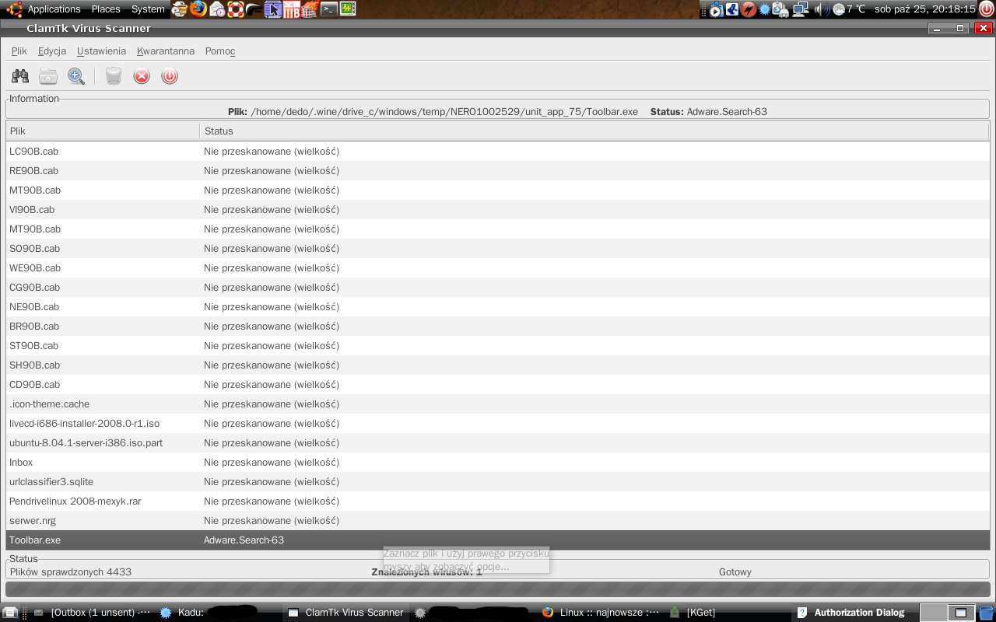Open the Pomoc menu
Screen dimensions: 996x622
click(220, 51)
